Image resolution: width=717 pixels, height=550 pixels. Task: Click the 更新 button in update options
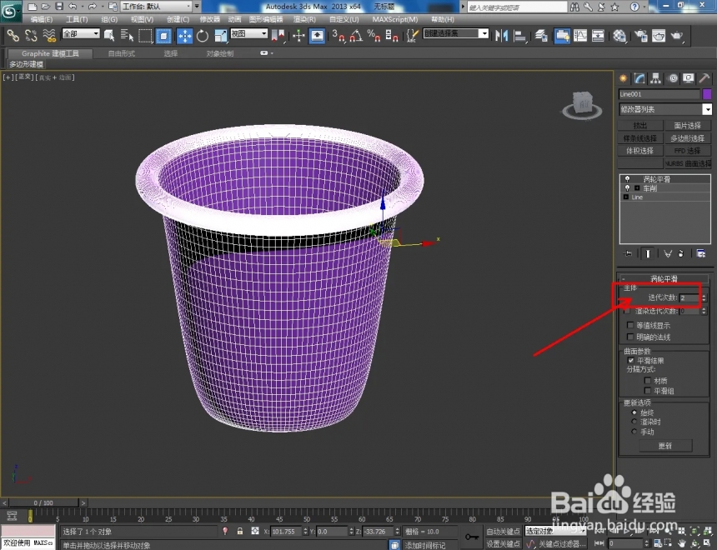click(665, 445)
